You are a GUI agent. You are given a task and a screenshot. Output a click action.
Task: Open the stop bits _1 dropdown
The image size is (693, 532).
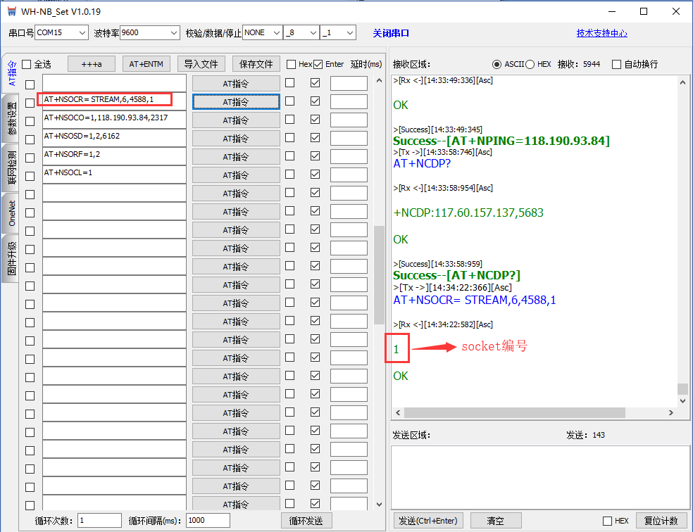coord(338,32)
